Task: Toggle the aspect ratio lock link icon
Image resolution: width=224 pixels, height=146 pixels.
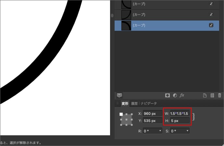Action: point(194,116)
